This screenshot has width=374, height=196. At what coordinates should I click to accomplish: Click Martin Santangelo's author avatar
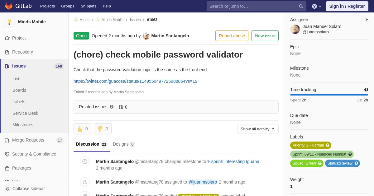pyautogui.click(x=146, y=36)
